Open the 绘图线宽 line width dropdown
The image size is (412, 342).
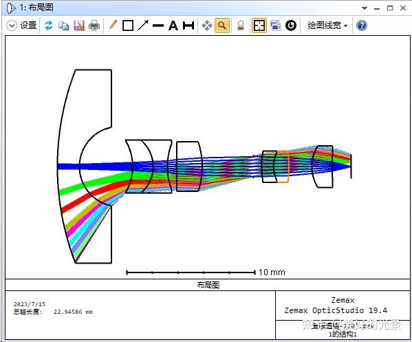pos(327,25)
